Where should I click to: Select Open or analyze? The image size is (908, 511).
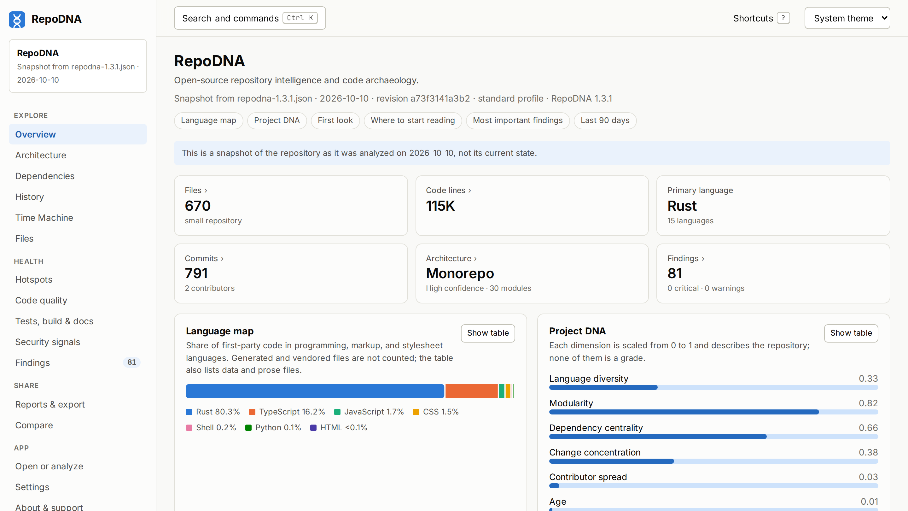point(78,466)
